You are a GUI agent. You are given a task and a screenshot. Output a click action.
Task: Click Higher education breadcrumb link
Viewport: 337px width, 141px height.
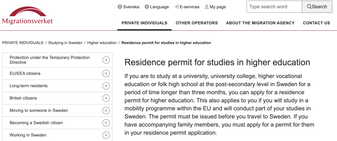click(102, 43)
